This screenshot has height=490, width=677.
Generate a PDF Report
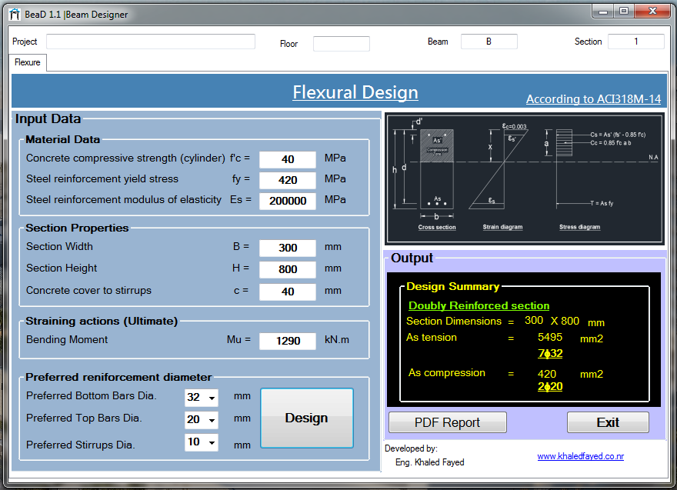click(447, 422)
